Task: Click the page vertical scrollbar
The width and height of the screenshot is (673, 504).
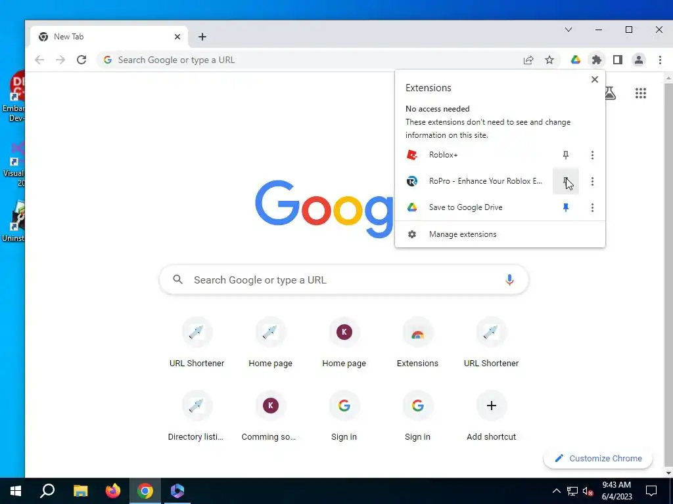Action: point(668,274)
